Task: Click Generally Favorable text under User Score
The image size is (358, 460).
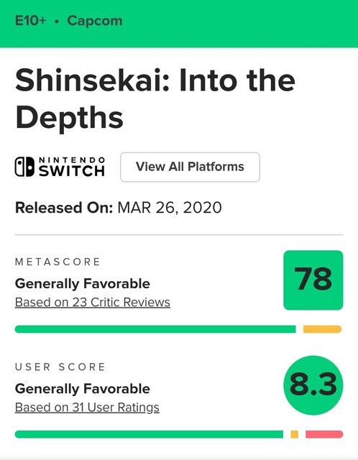Action: click(83, 389)
